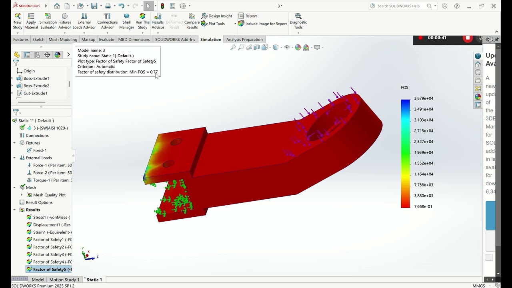Expand the Boss-Extrude2 feature

pos(12,86)
